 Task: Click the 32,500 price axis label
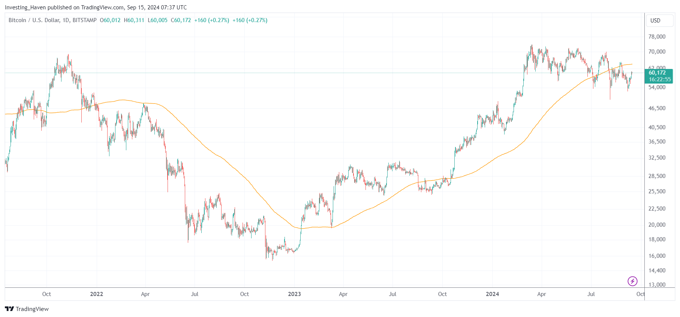pos(657,158)
